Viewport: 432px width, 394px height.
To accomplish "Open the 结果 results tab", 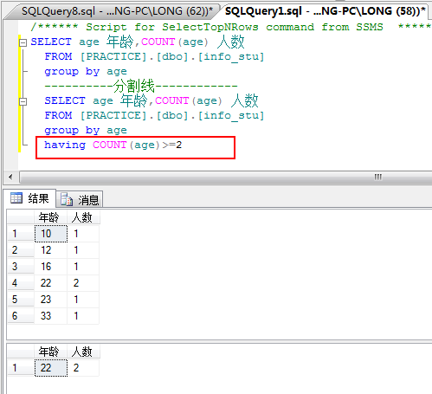I will click(30, 198).
